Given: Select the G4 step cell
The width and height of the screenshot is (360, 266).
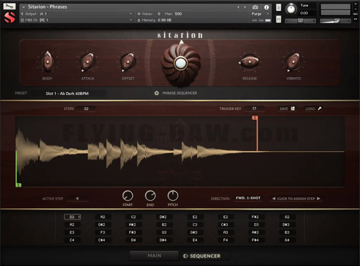Looking at the screenshot, I should (287, 240).
